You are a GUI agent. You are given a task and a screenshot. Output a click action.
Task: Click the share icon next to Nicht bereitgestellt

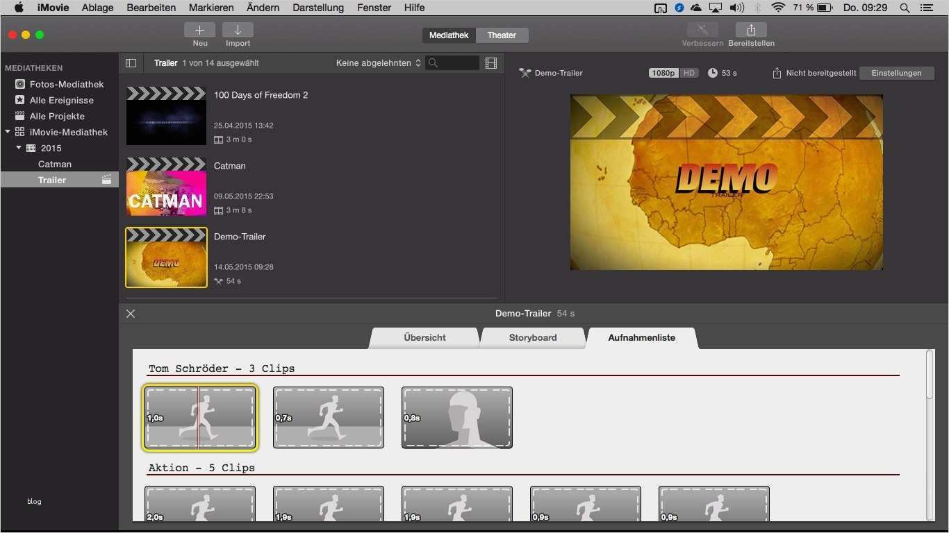[x=776, y=72]
